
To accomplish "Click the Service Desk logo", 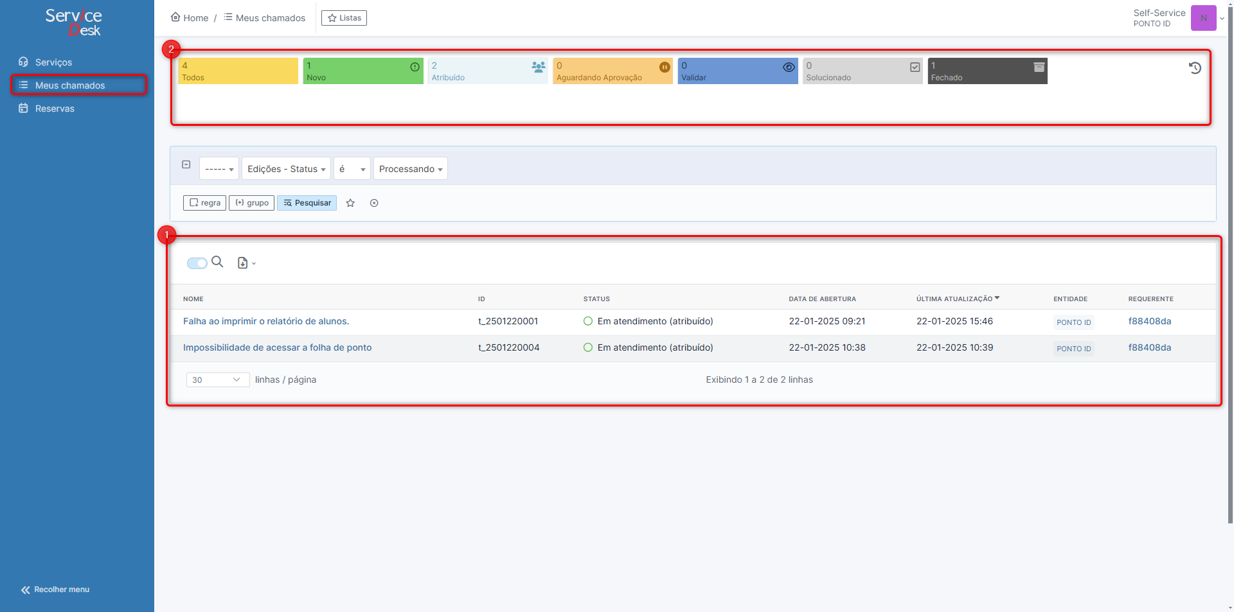I will 73,22.
